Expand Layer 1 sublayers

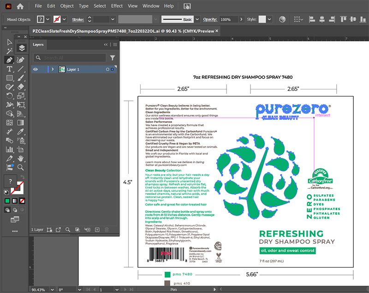[x=53, y=69]
